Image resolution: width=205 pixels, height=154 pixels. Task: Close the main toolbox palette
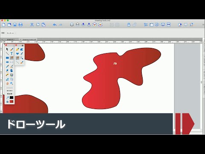pyautogui.click(x=6, y=45)
